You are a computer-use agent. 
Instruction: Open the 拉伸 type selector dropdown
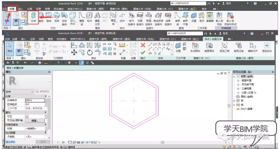point(19,92)
